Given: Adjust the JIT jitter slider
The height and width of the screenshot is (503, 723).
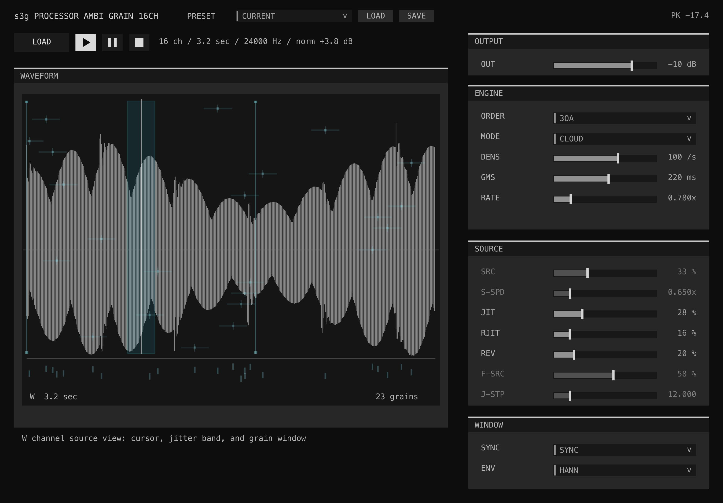Looking at the screenshot, I should pos(605,314).
